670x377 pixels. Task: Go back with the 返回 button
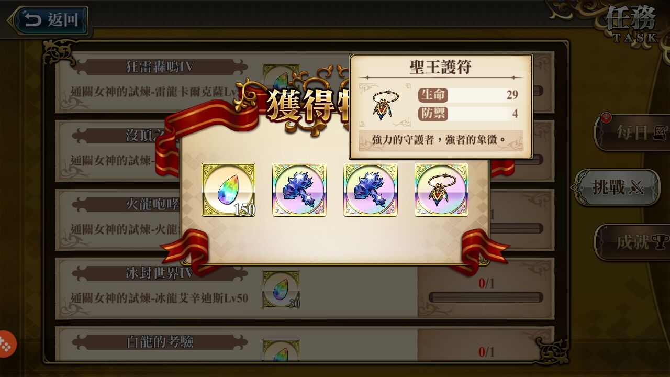click(48, 20)
